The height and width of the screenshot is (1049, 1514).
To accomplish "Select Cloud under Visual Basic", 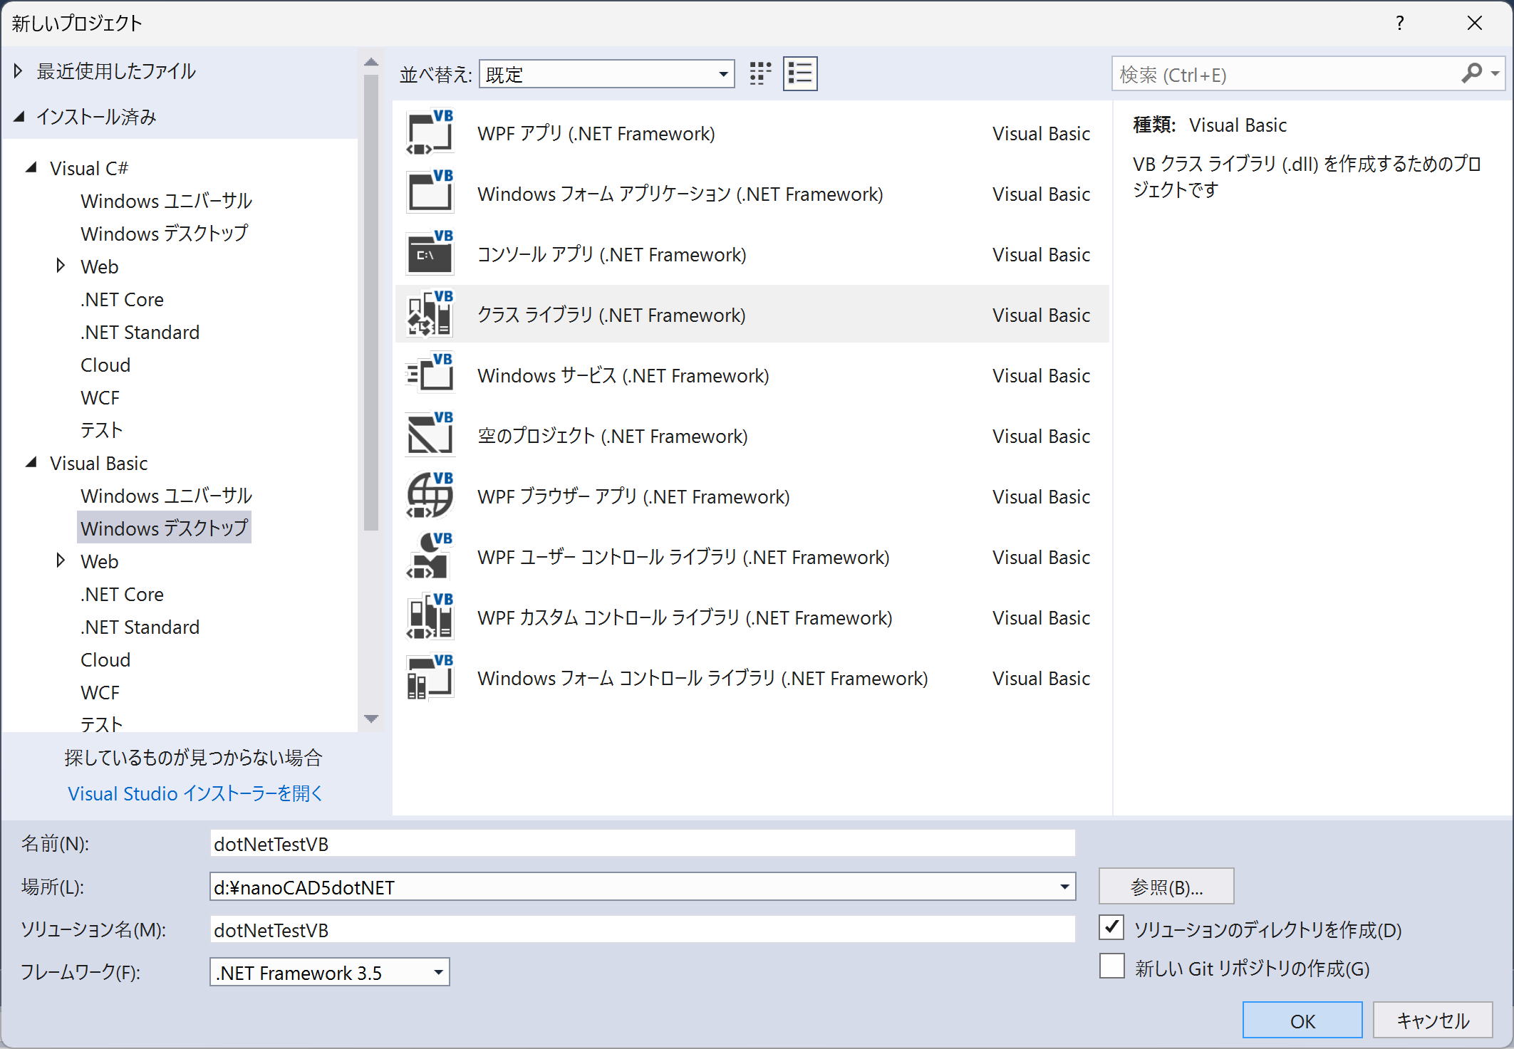I will point(105,659).
